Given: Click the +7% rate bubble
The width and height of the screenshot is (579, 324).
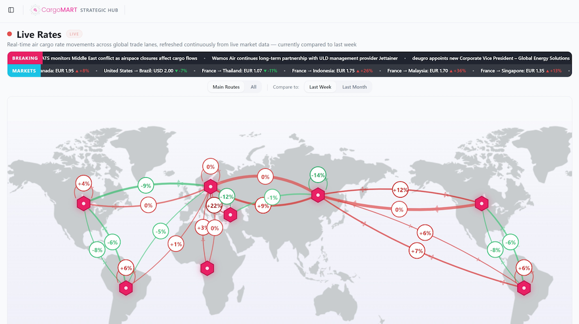Looking at the screenshot, I should click(x=417, y=251).
